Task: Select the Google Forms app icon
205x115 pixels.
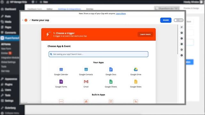Action: pyautogui.click(x=61, y=82)
